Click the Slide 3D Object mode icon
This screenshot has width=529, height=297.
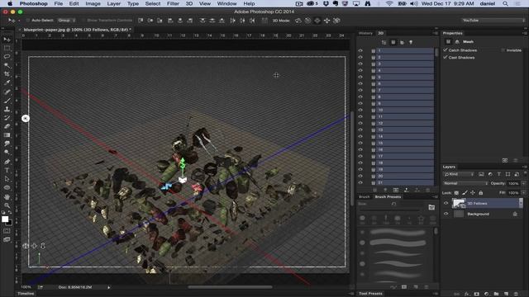tap(327, 21)
